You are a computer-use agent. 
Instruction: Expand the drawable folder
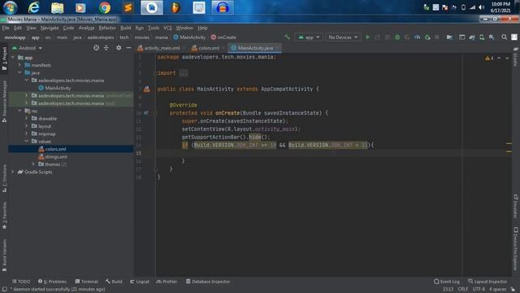27,118
